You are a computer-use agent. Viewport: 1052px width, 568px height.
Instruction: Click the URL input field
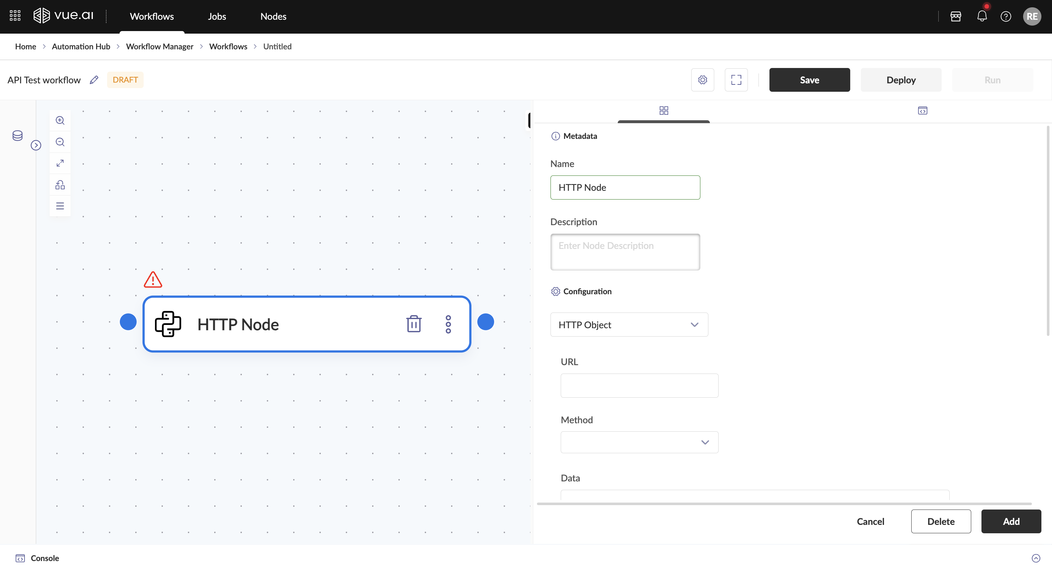pyautogui.click(x=639, y=386)
